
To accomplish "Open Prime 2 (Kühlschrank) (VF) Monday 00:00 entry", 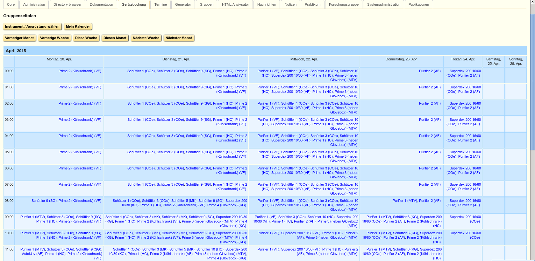I will click(80, 71).
